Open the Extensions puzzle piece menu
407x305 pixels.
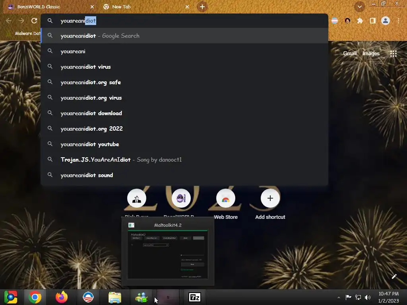(360, 21)
